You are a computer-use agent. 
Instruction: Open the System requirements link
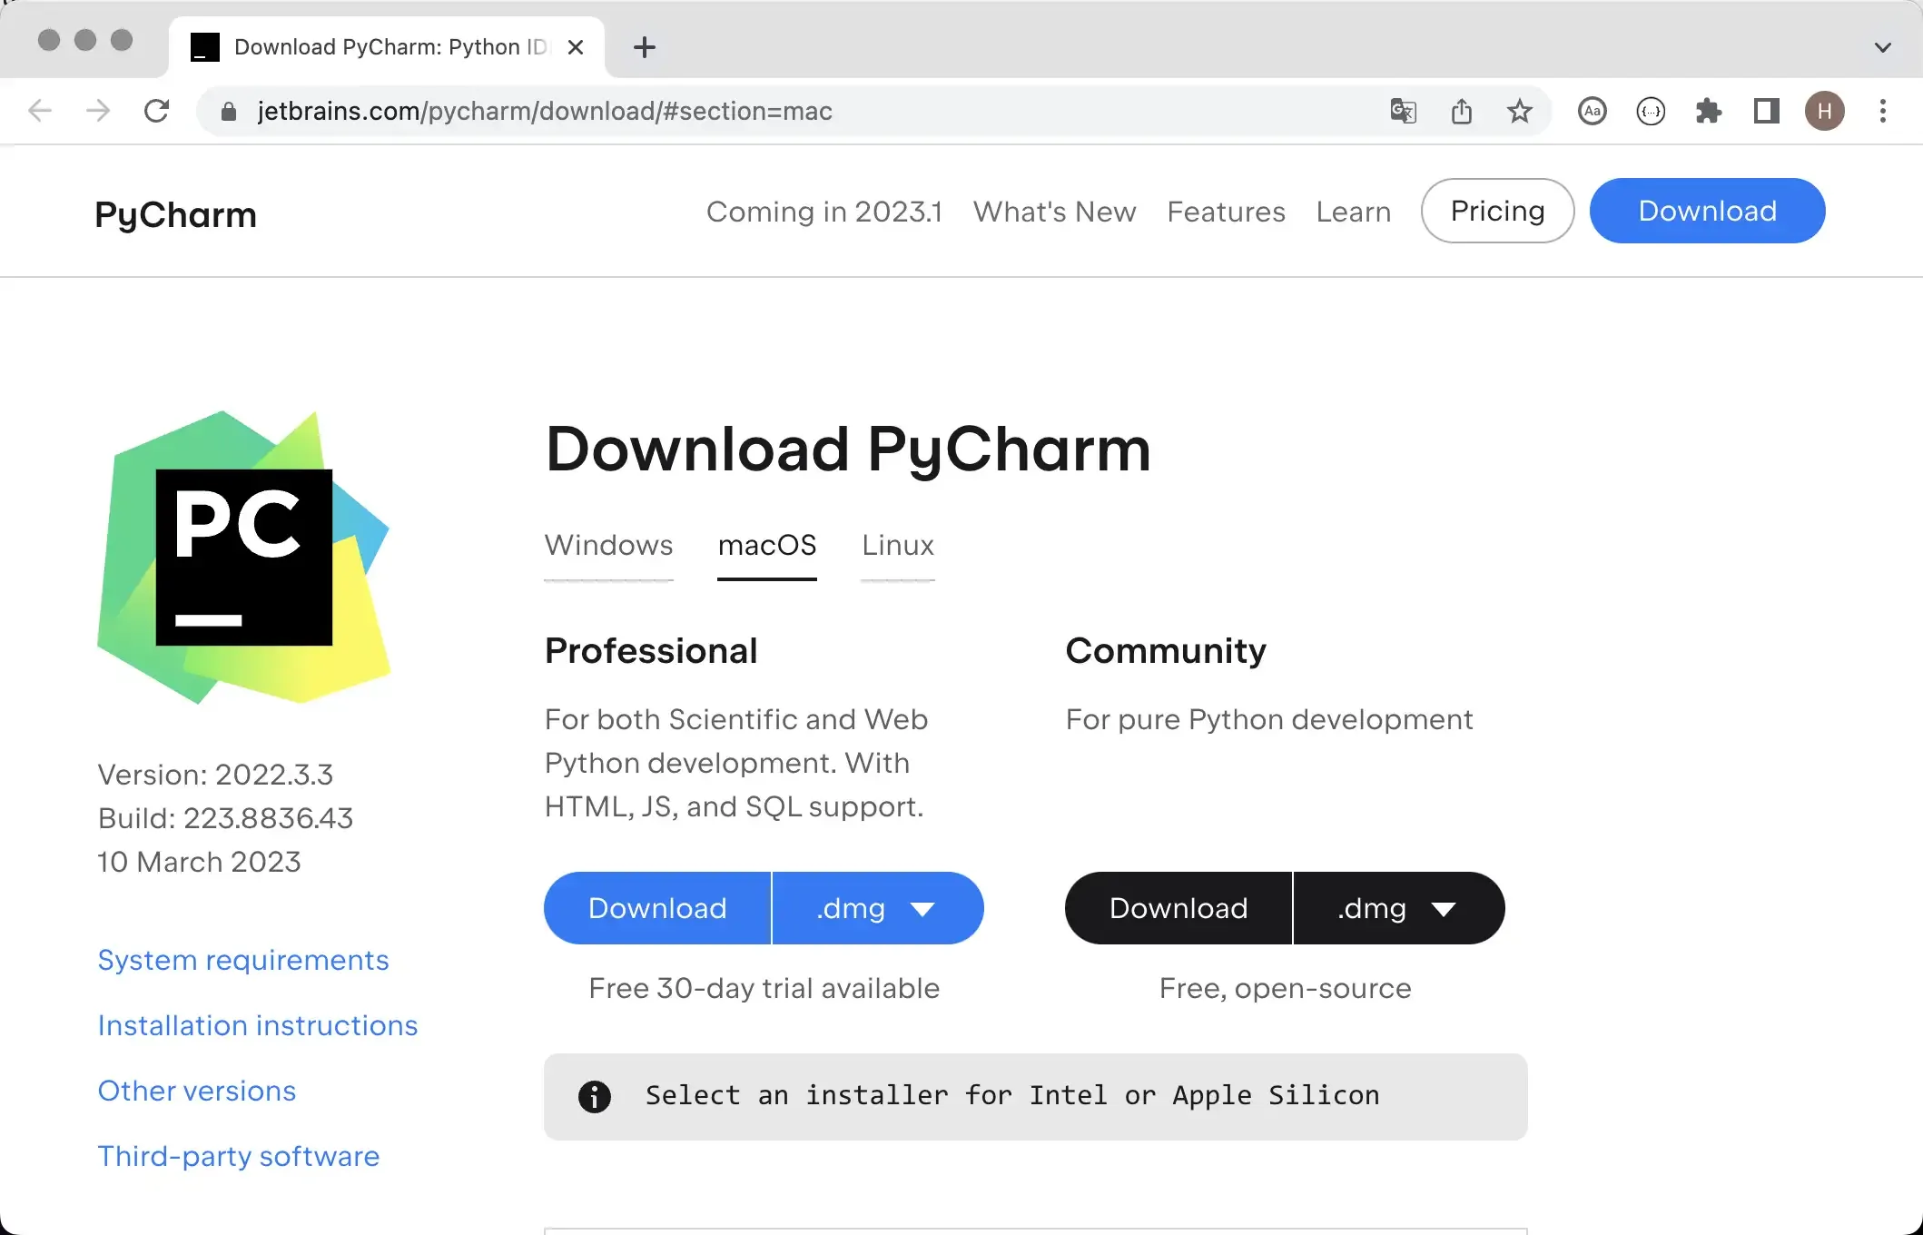tap(243, 960)
